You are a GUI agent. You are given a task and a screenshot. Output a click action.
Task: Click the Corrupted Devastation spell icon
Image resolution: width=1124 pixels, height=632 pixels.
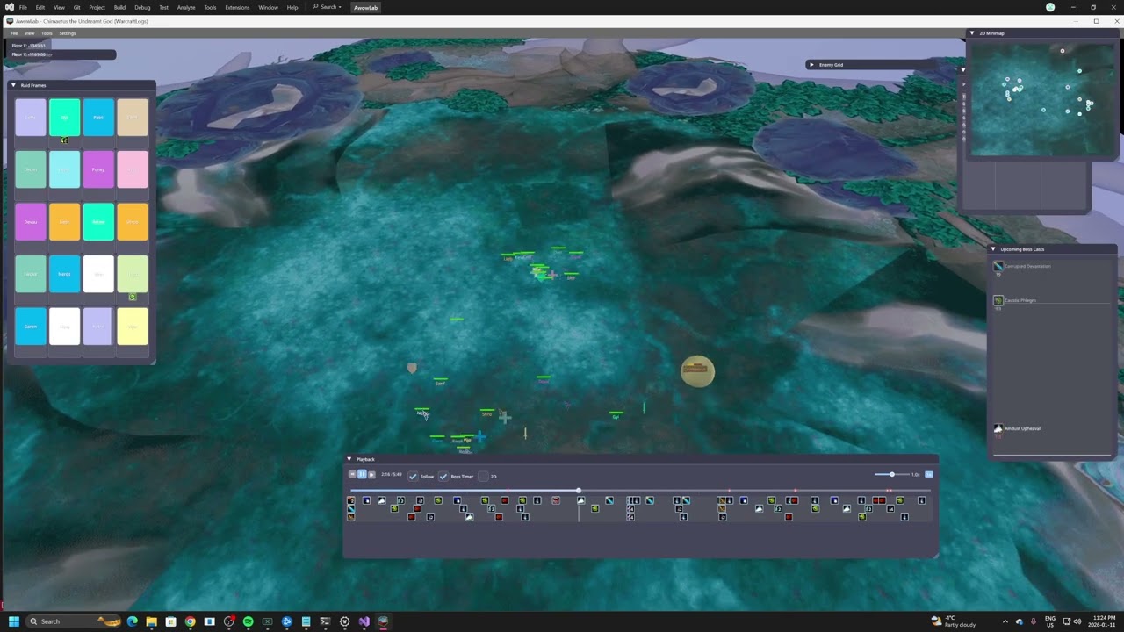point(998,266)
